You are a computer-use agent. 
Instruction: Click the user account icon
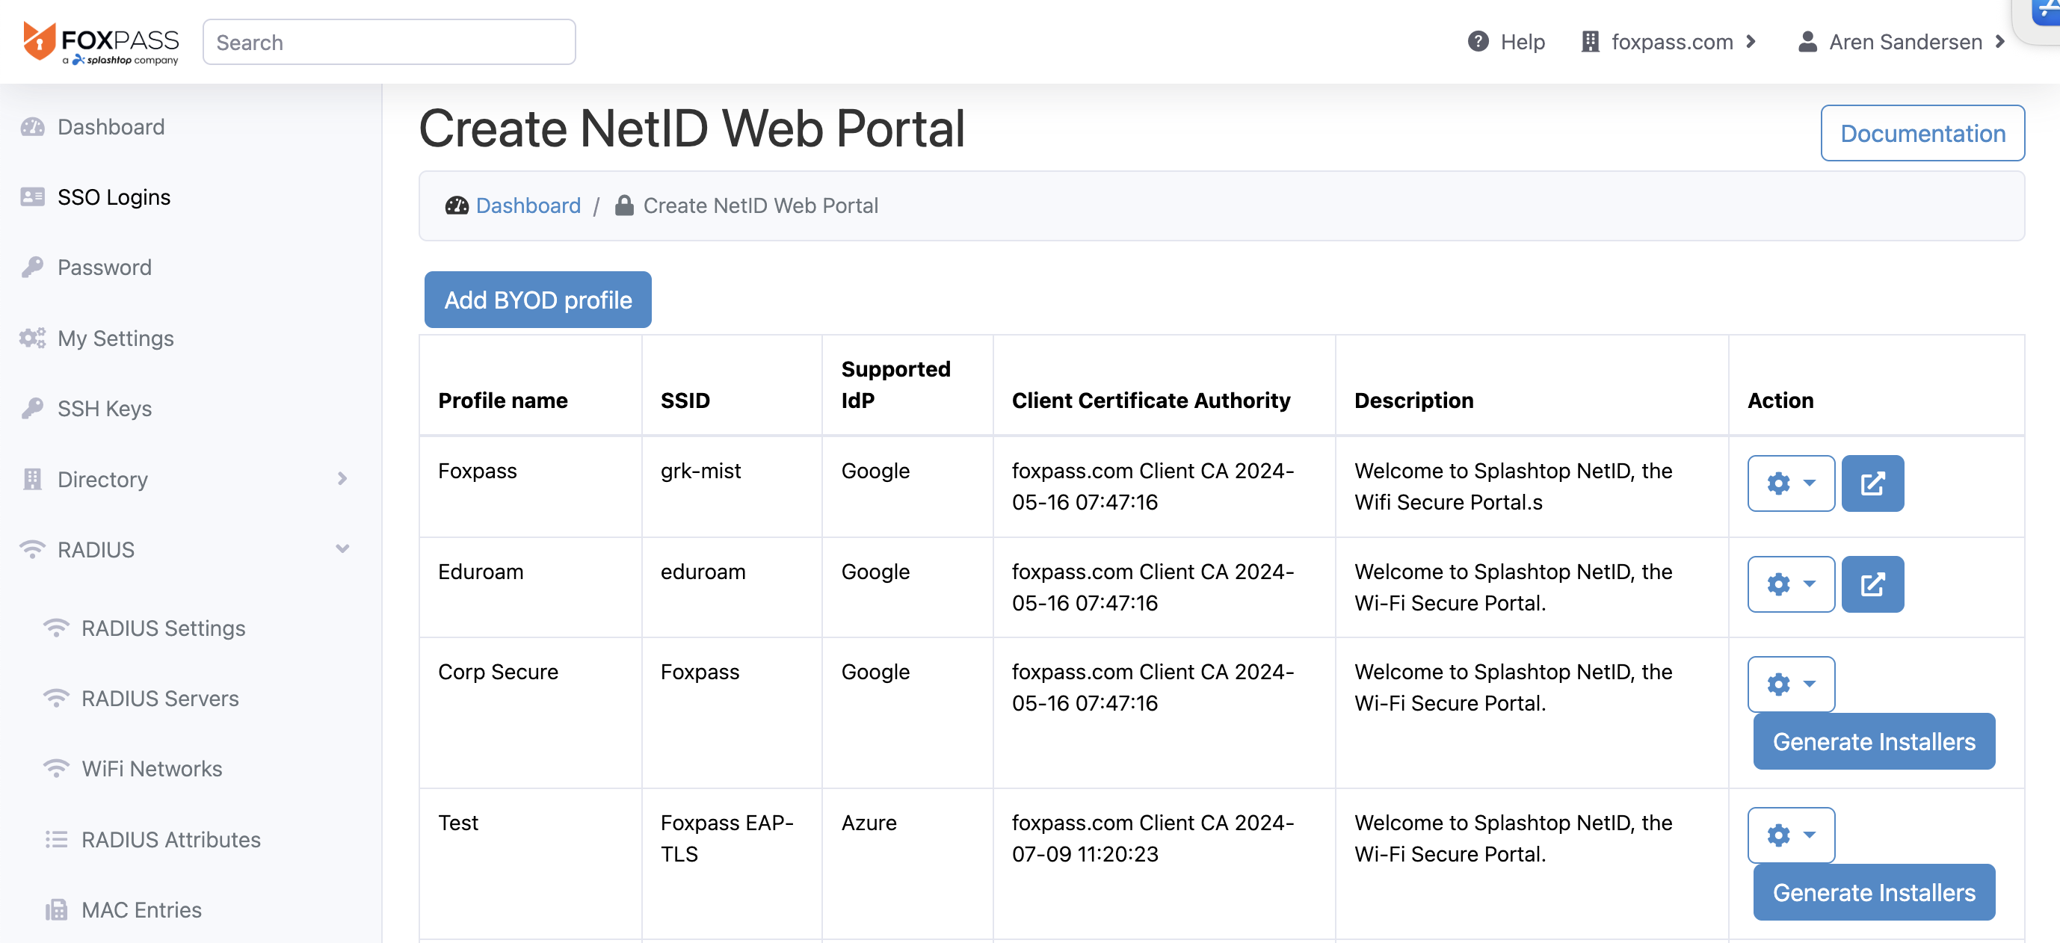(1807, 42)
